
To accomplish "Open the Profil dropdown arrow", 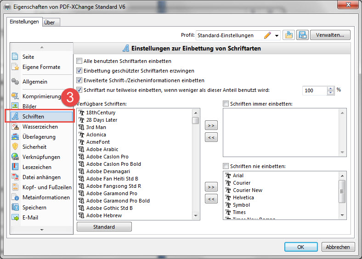I will pos(277,35).
